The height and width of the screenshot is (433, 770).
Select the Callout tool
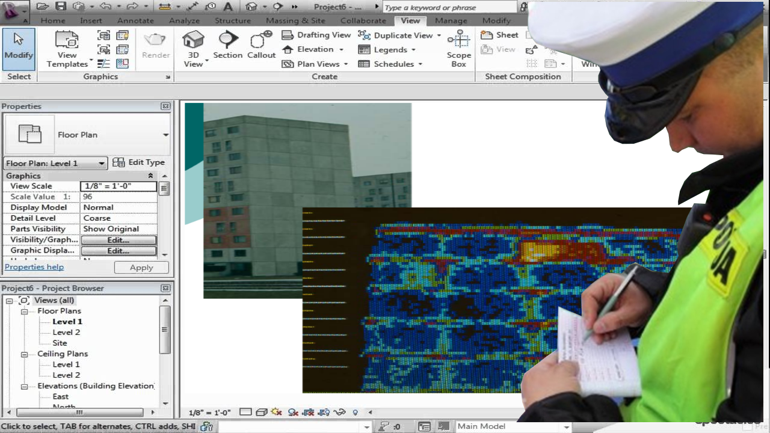[x=261, y=46]
